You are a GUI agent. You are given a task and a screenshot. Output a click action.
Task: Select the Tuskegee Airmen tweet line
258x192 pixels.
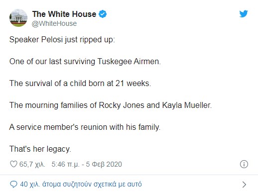(x=85, y=62)
